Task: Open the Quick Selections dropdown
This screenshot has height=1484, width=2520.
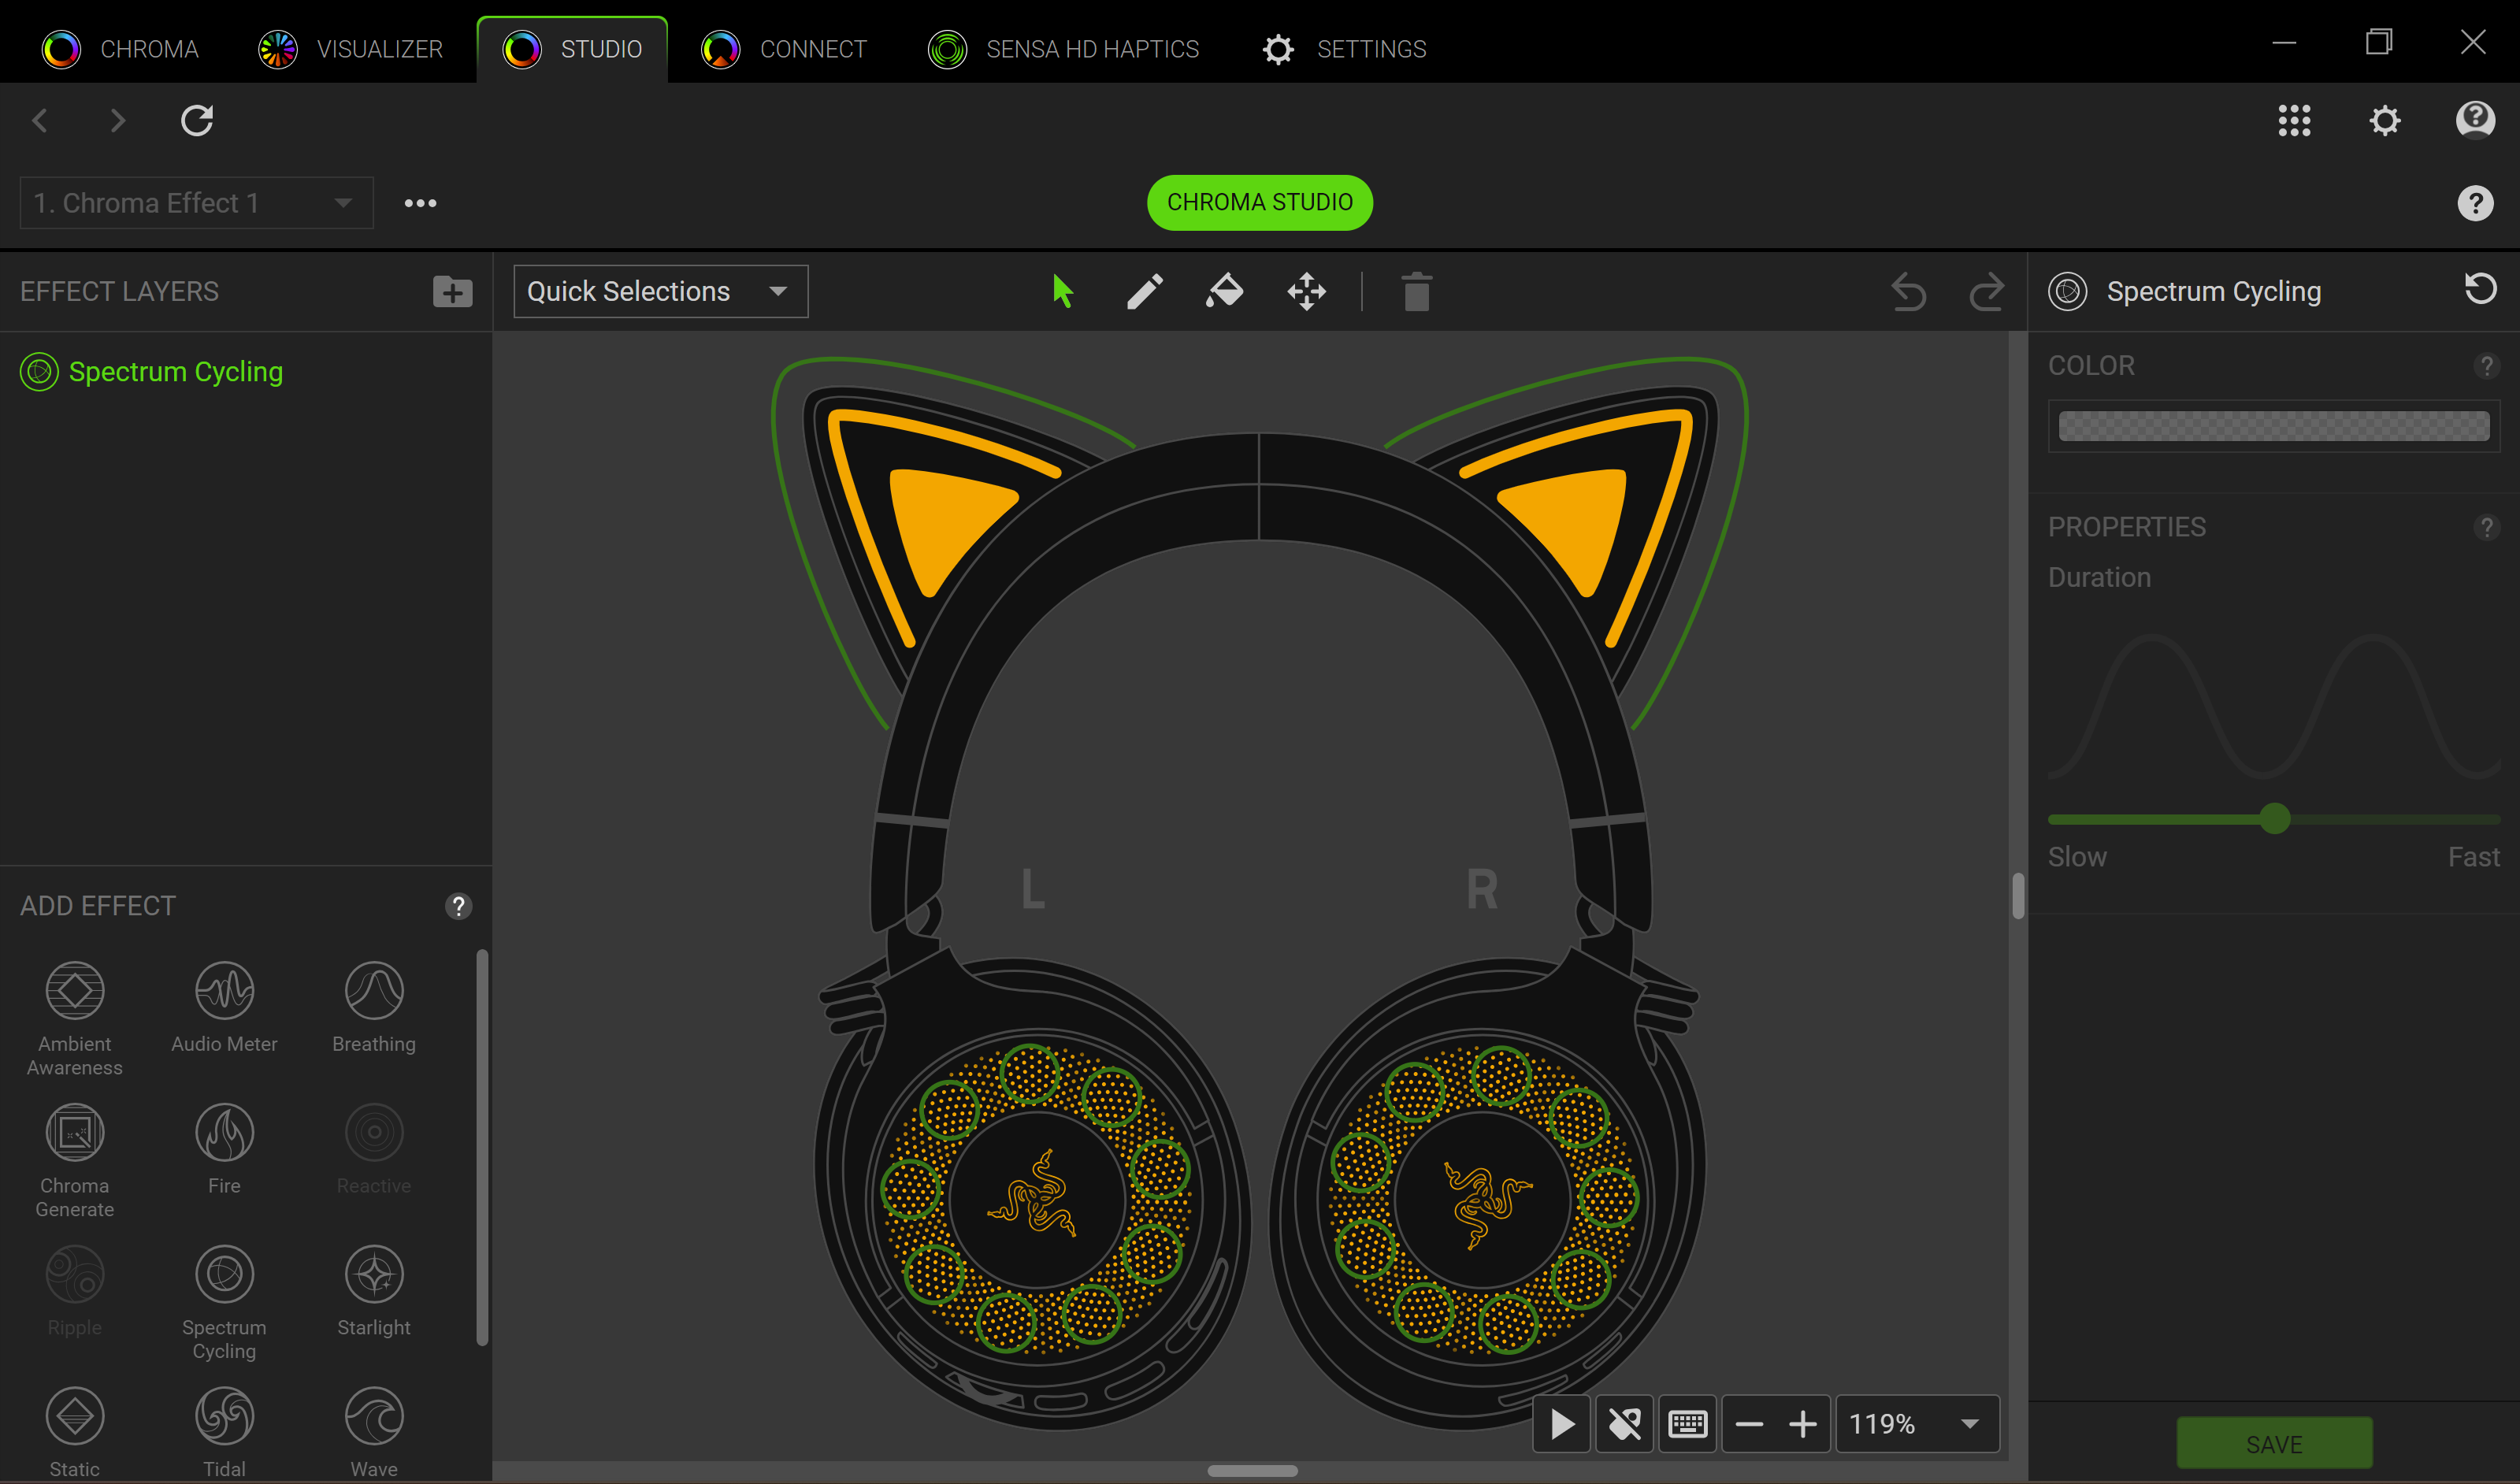Action: coord(660,291)
